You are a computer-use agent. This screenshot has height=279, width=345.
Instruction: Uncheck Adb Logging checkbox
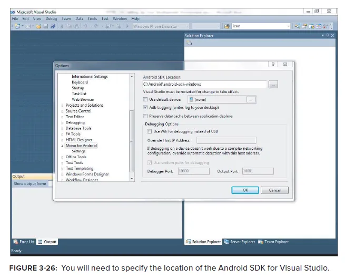[145, 107]
